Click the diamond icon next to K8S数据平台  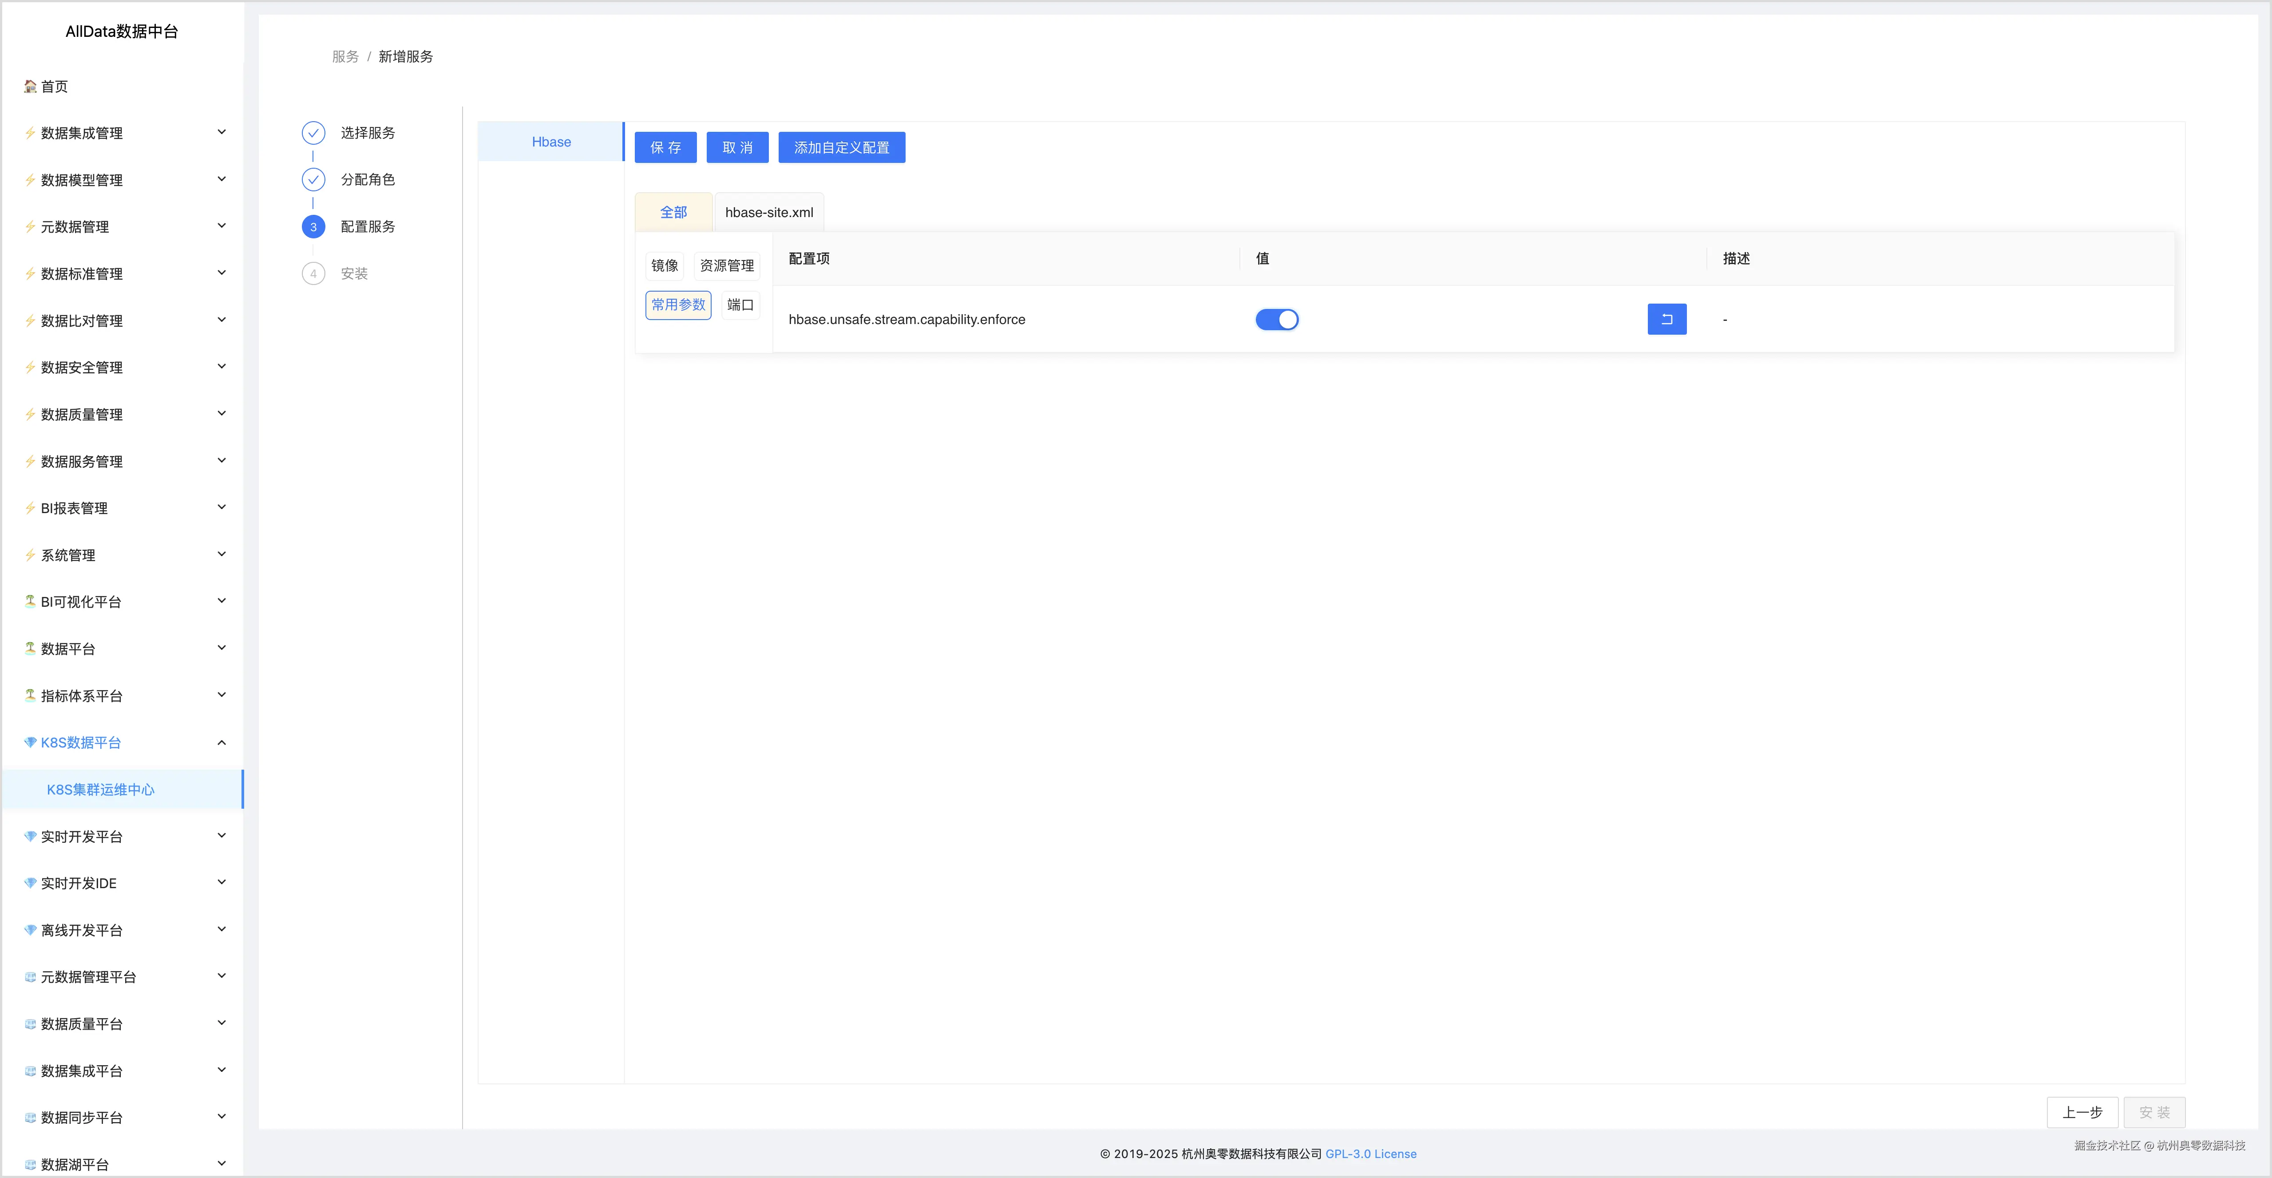(x=30, y=743)
